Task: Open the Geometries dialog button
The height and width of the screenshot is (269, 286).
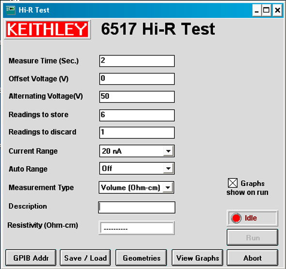Action: pyautogui.click(x=141, y=258)
